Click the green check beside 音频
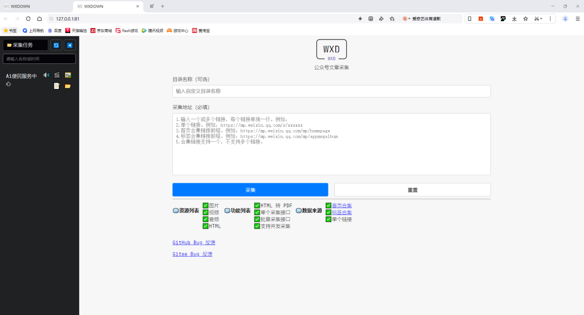The width and height of the screenshot is (584, 315). pyautogui.click(x=205, y=219)
